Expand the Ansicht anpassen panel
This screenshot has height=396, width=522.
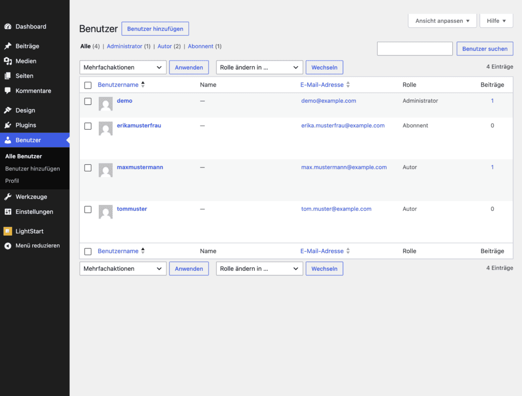(x=442, y=21)
